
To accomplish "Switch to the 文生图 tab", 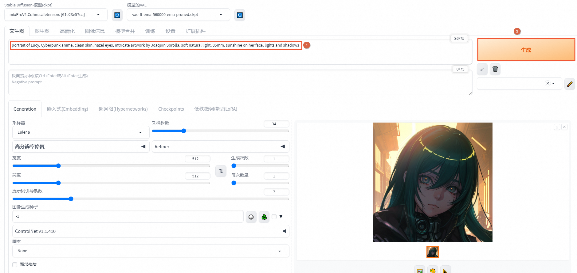I will 17,31.
